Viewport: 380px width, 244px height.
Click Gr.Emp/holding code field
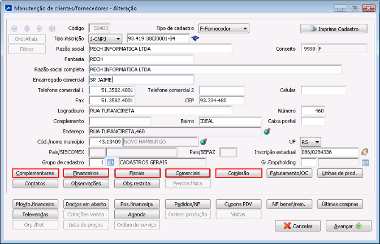click(309, 163)
